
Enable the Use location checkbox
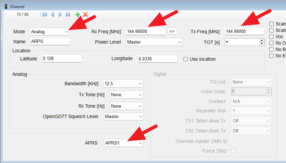(186, 59)
